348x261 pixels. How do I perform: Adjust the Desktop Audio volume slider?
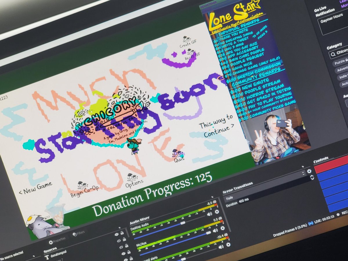tap(183, 223)
